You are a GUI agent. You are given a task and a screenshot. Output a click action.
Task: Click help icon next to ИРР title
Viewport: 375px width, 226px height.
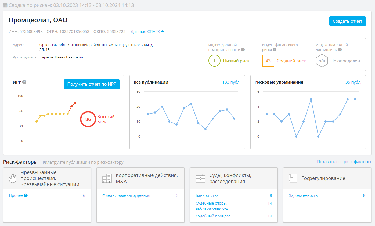coord(24,82)
